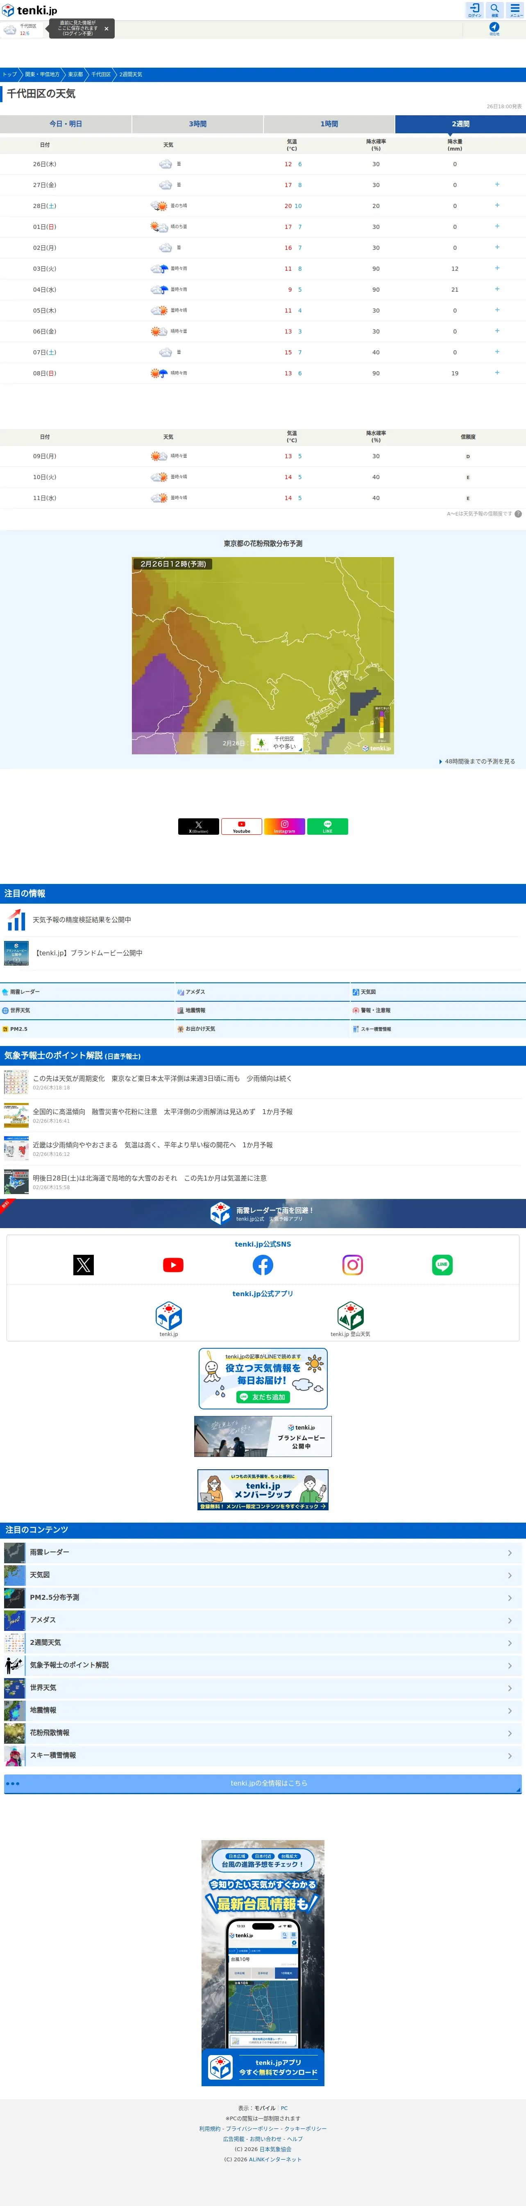Image resolution: width=526 pixels, height=2206 pixels.
Task: Open お出かけ天気 quick link with icon
Action: tap(263, 1028)
